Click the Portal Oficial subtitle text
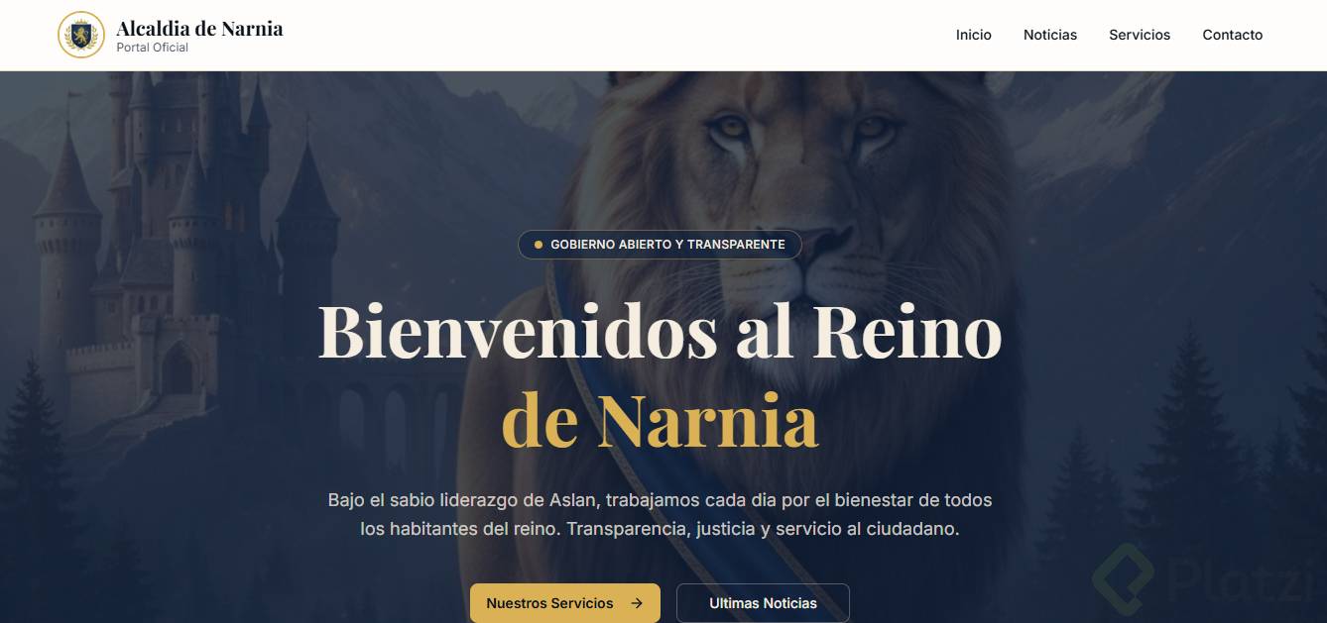The height and width of the screenshot is (623, 1327). 152,48
